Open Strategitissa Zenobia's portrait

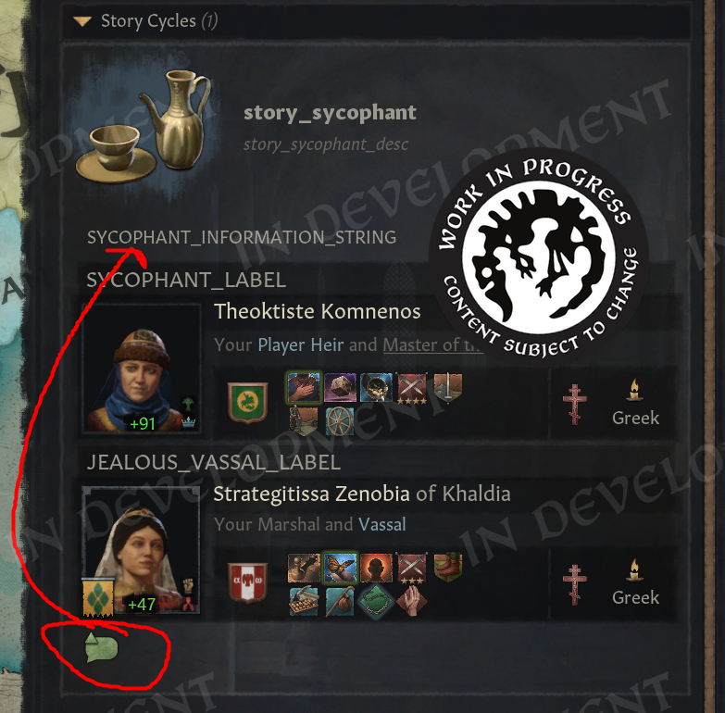point(142,550)
